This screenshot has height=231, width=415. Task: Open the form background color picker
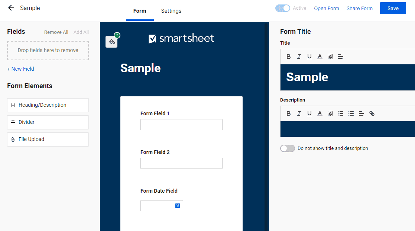111,42
